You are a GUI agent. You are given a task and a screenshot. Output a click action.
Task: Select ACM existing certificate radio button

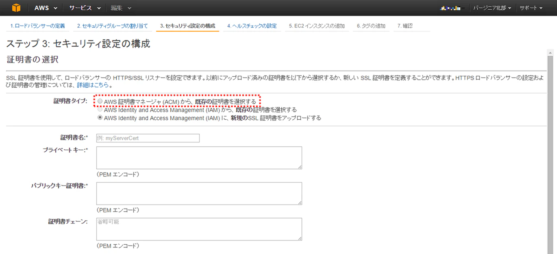coord(100,101)
